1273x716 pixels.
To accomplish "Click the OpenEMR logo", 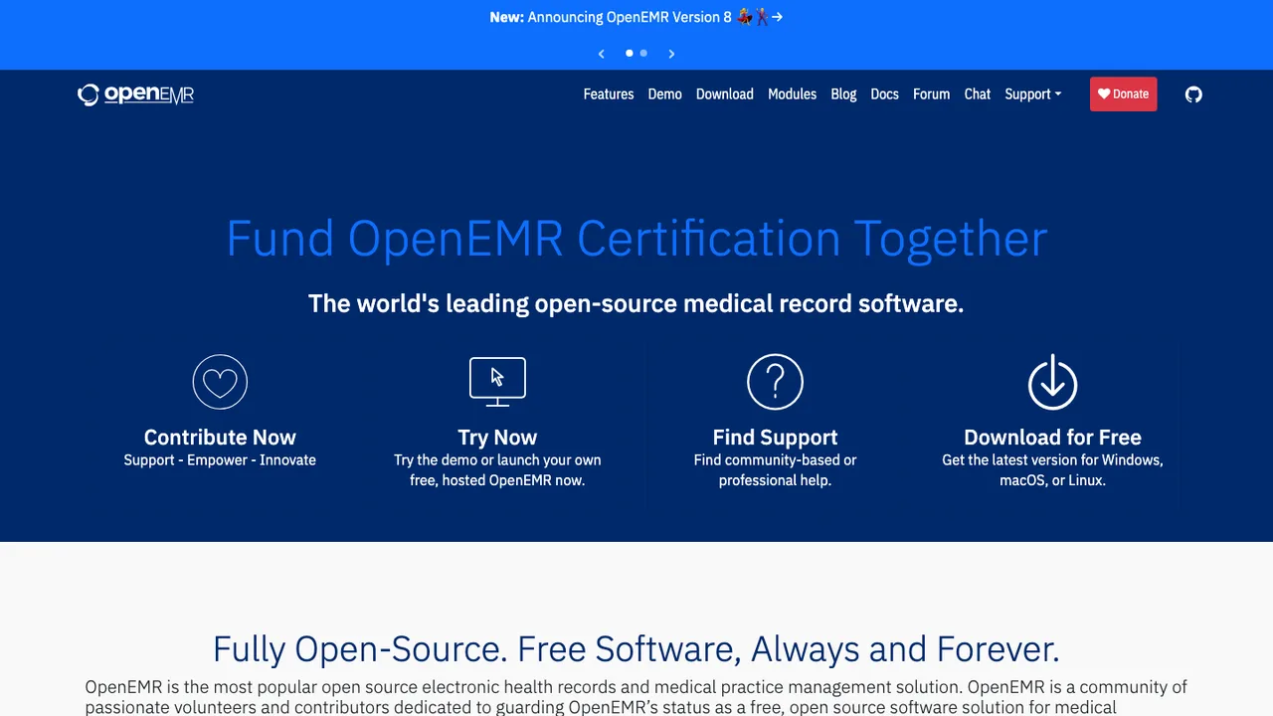I will 135,94.
